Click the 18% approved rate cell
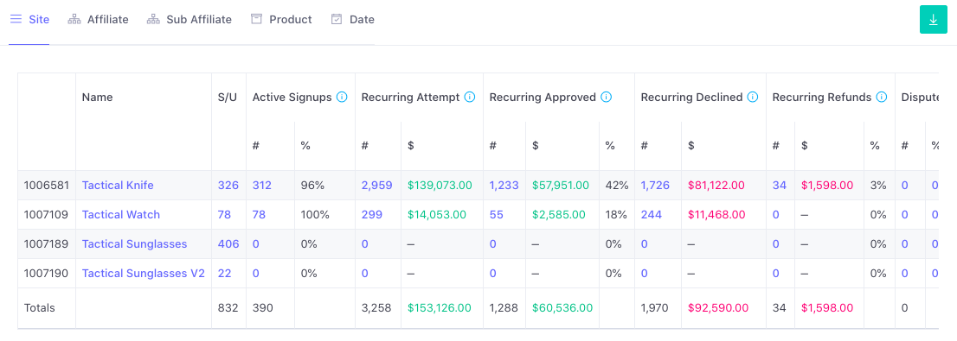This screenshot has height=341, width=957. click(x=616, y=214)
